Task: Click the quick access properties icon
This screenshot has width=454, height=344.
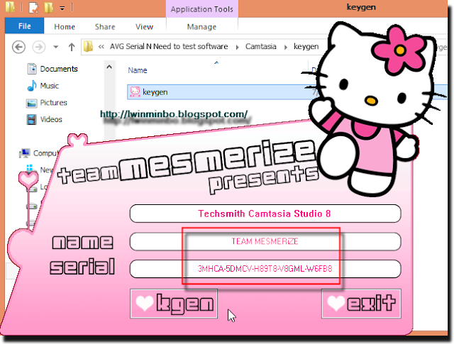Action: pos(33,8)
